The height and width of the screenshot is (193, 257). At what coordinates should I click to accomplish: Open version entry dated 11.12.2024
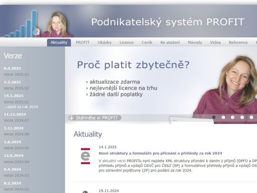tap(15, 115)
